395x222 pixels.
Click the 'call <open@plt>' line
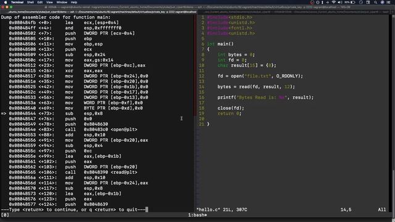pos(73,129)
